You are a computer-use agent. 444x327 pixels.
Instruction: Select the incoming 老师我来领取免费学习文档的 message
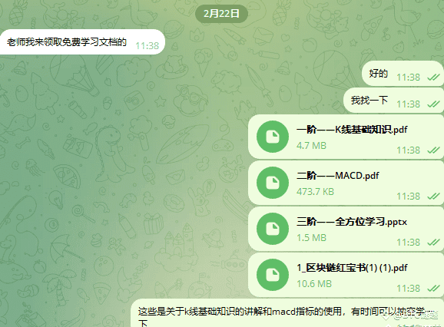(x=82, y=42)
